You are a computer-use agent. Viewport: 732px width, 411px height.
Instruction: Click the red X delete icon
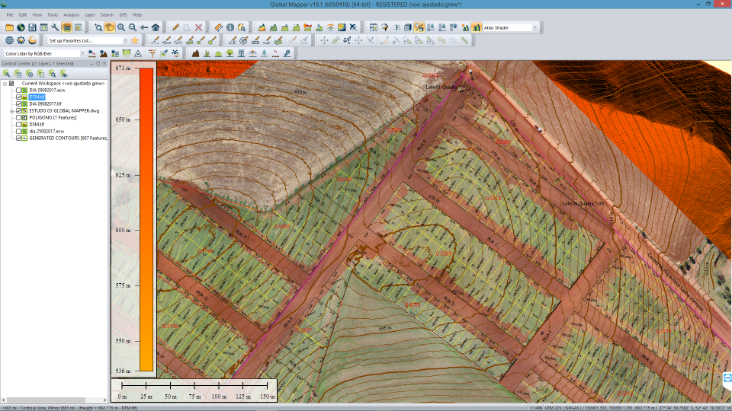198,27
